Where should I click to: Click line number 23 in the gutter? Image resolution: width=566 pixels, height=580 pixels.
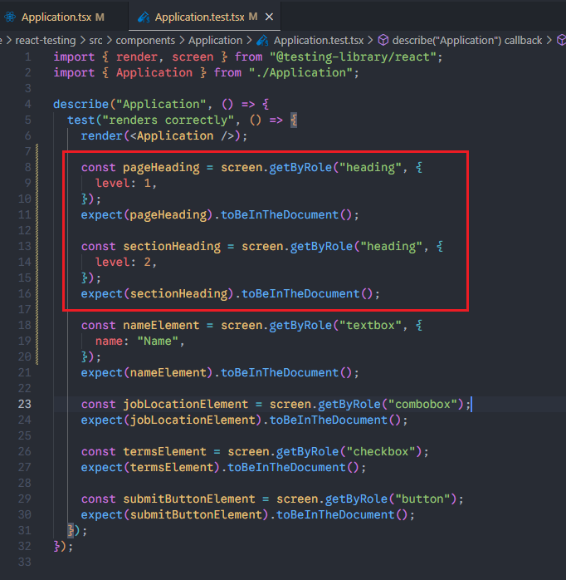pyautogui.click(x=24, y=404)
